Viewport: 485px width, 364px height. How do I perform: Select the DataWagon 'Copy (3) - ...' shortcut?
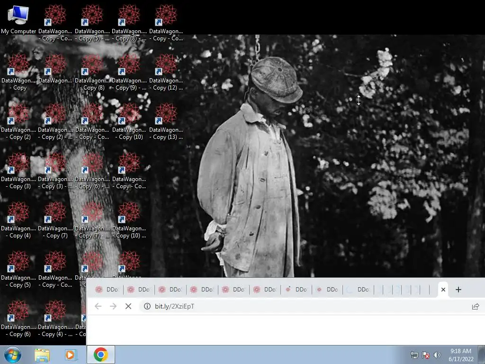tap(55, 171)
